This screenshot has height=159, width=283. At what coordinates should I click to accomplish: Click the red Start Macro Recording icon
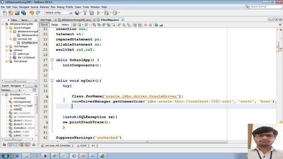145,25
